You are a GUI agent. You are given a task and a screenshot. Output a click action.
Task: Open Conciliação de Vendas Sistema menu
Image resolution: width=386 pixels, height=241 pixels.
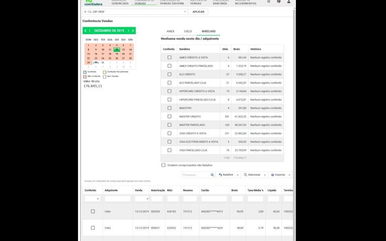click(x=172, y=2)
